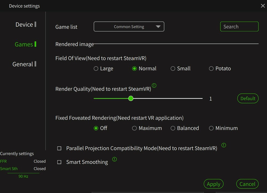Open the Game list dropdown
The height and width of the screenshot is (193, 267).
[x=129, y=27]
